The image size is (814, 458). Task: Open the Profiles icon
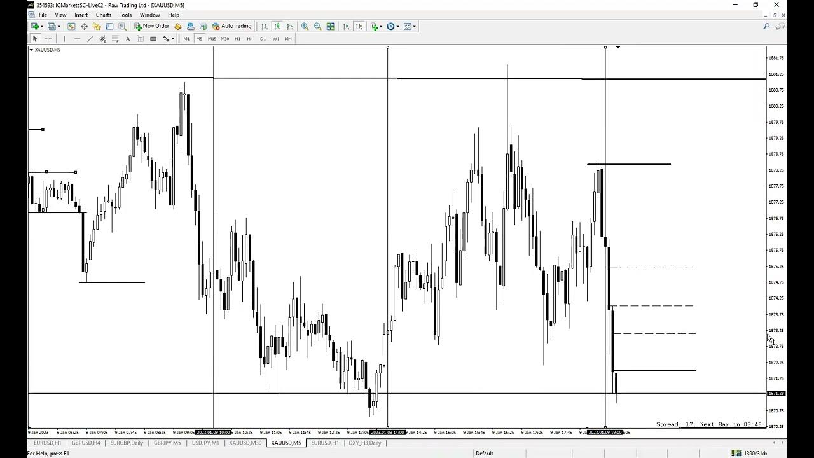coord(51,26)
